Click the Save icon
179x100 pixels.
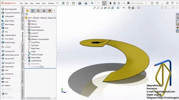tap(80, 3)
